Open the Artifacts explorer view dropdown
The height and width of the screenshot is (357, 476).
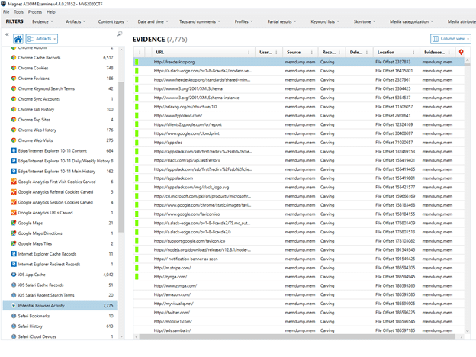point(42,39)
